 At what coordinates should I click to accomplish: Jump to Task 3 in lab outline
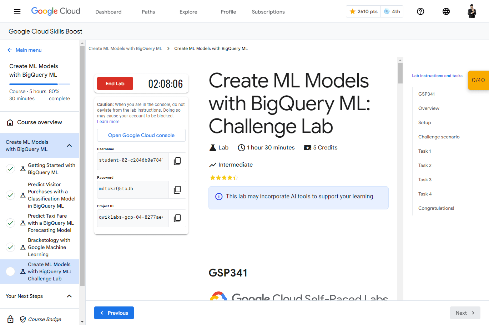click(425, 179)
